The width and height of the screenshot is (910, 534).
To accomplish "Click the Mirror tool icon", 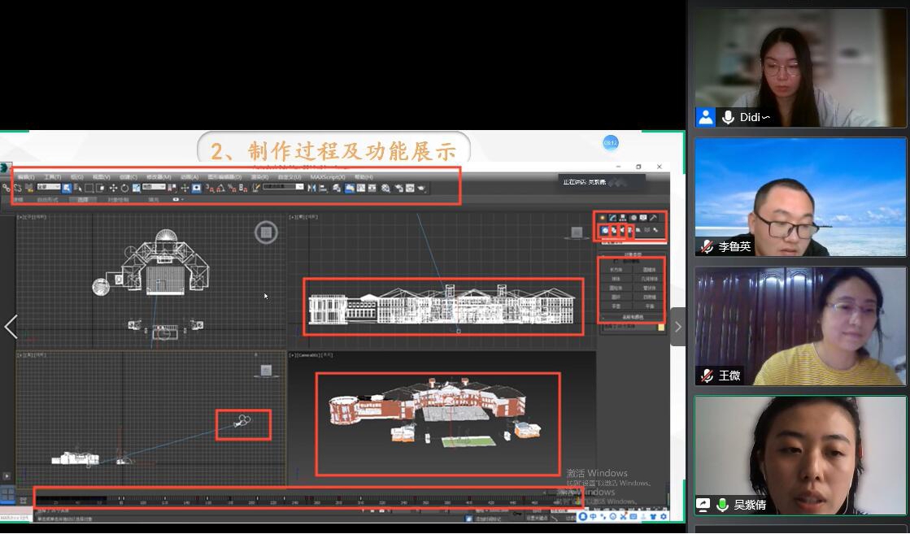I will click(x=311, y=188).
